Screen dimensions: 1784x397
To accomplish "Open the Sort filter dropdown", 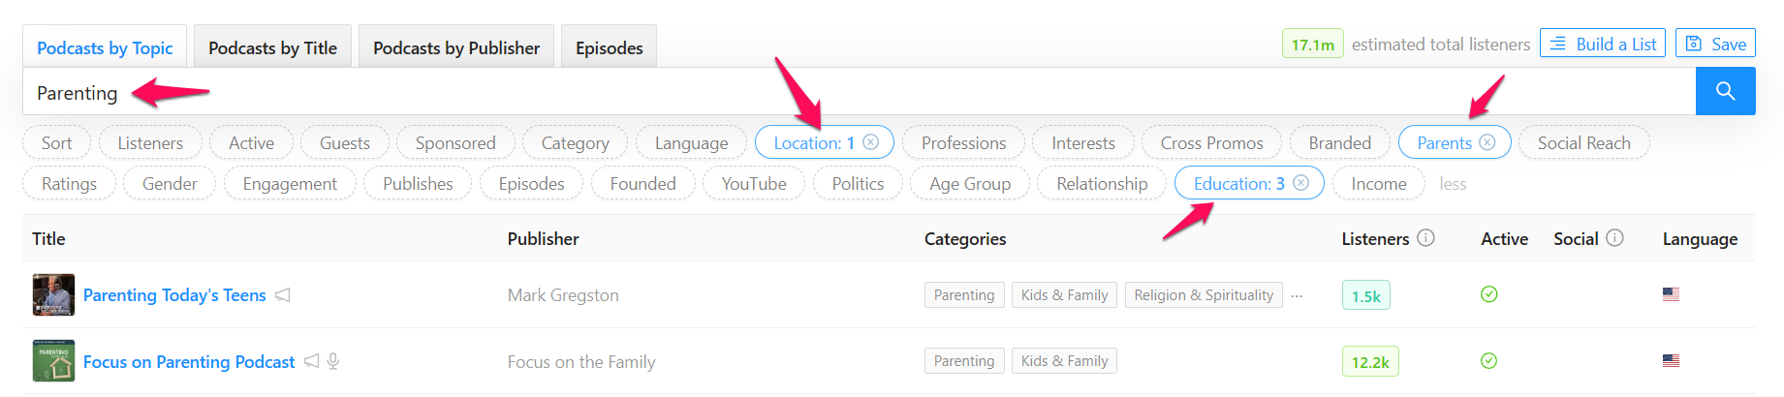I will point(56,143).
